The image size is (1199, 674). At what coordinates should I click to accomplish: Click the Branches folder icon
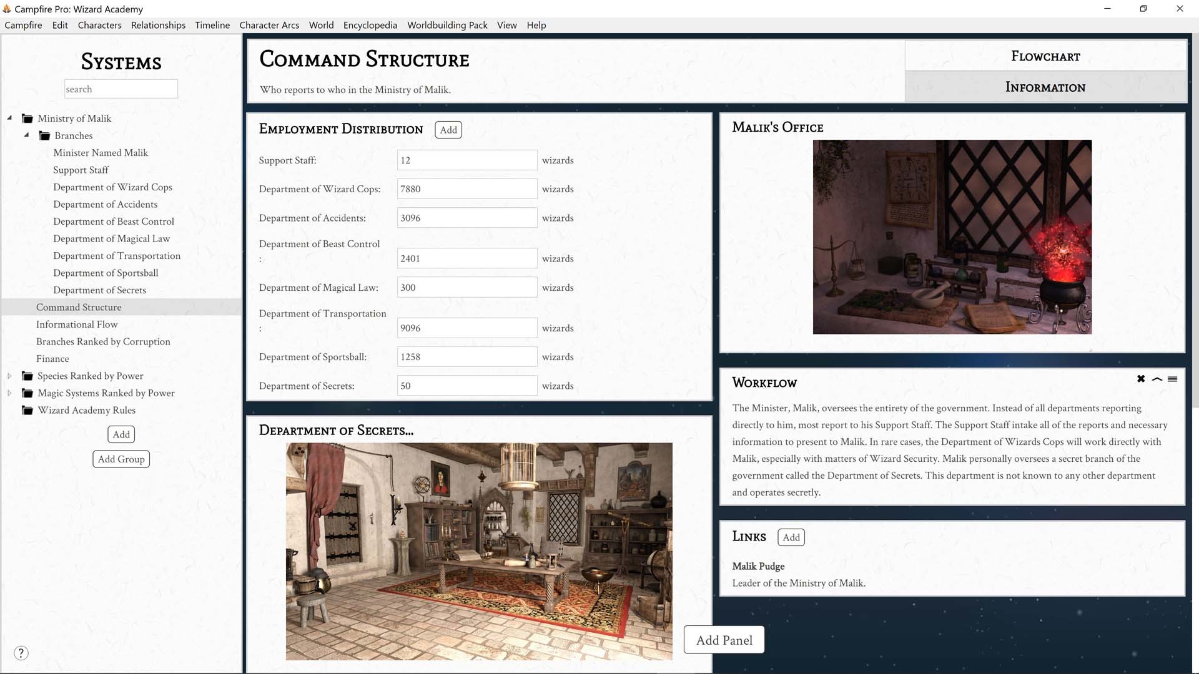click(x=44, y=135)
